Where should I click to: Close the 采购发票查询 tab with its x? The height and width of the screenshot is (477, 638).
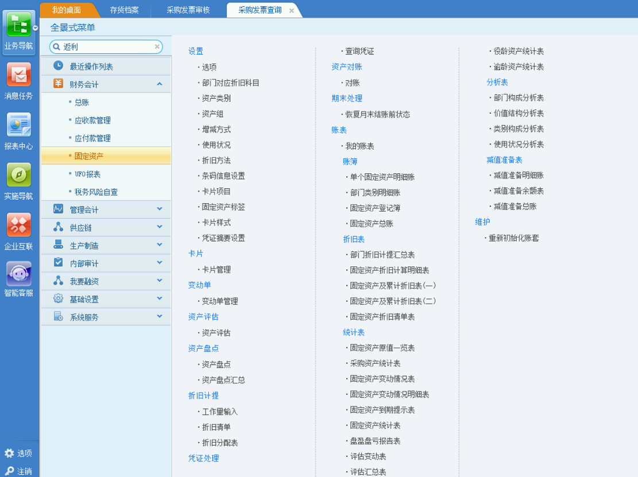pyautogui.click(x=291, y=11)
